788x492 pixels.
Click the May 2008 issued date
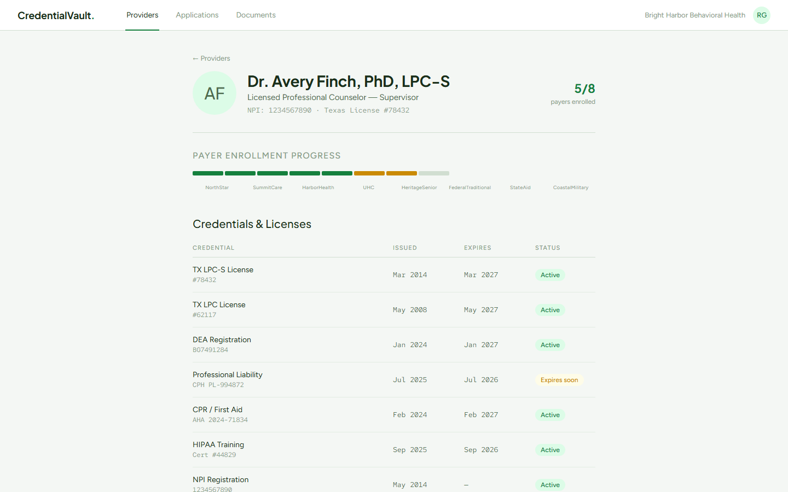(x=410, y=310)
